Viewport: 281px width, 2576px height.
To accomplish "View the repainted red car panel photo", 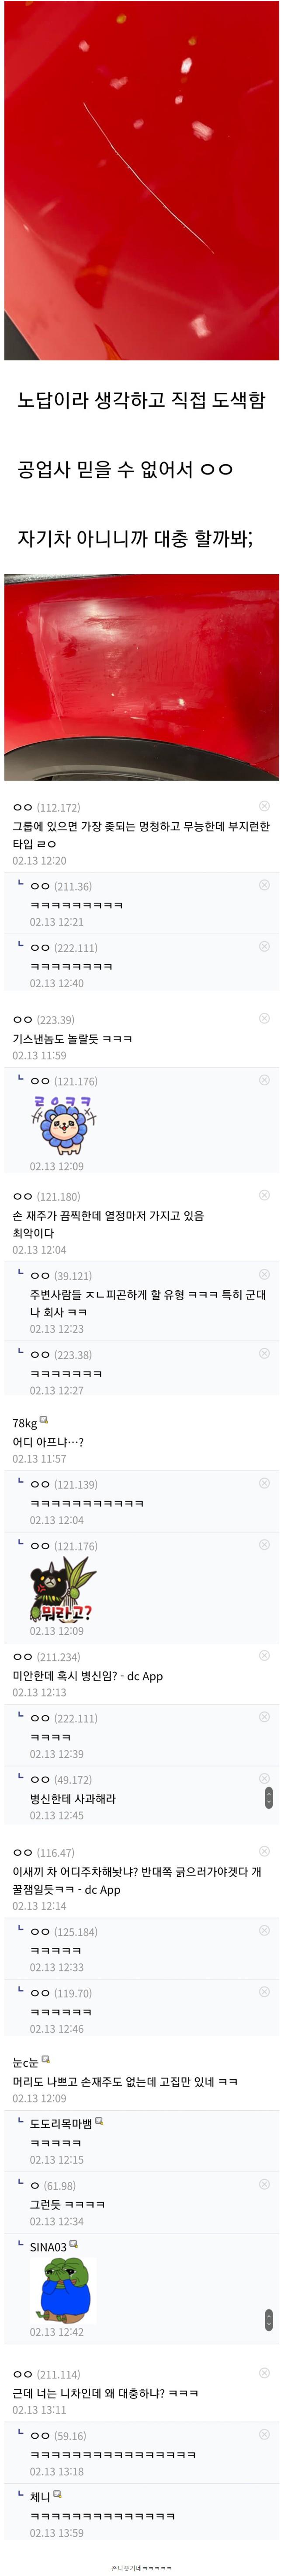I will pyautogui.click(x=141, y=677).
